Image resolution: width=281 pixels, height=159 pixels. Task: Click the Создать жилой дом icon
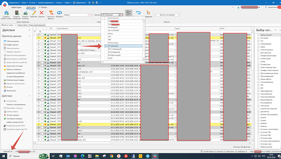(17, 13)
